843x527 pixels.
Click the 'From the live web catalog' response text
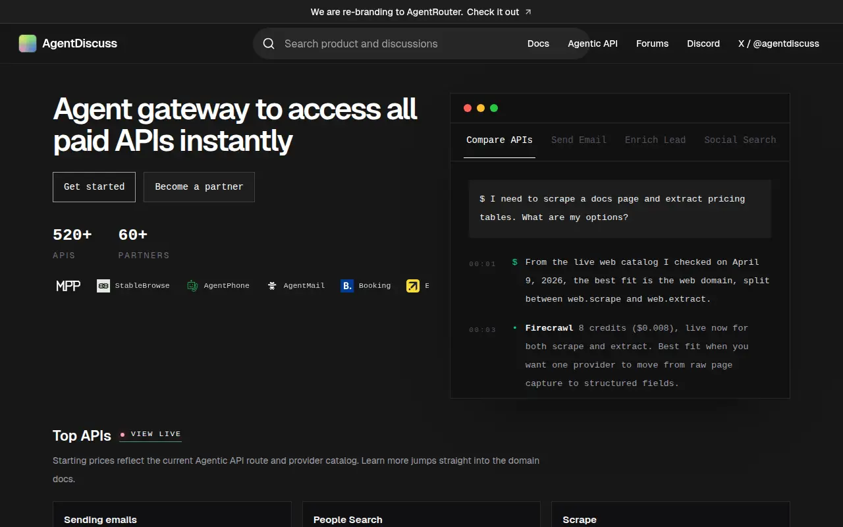[x=647, y=281]
